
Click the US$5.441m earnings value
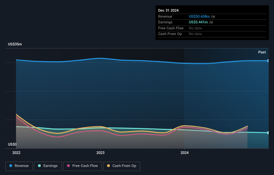tap(198, 22)
